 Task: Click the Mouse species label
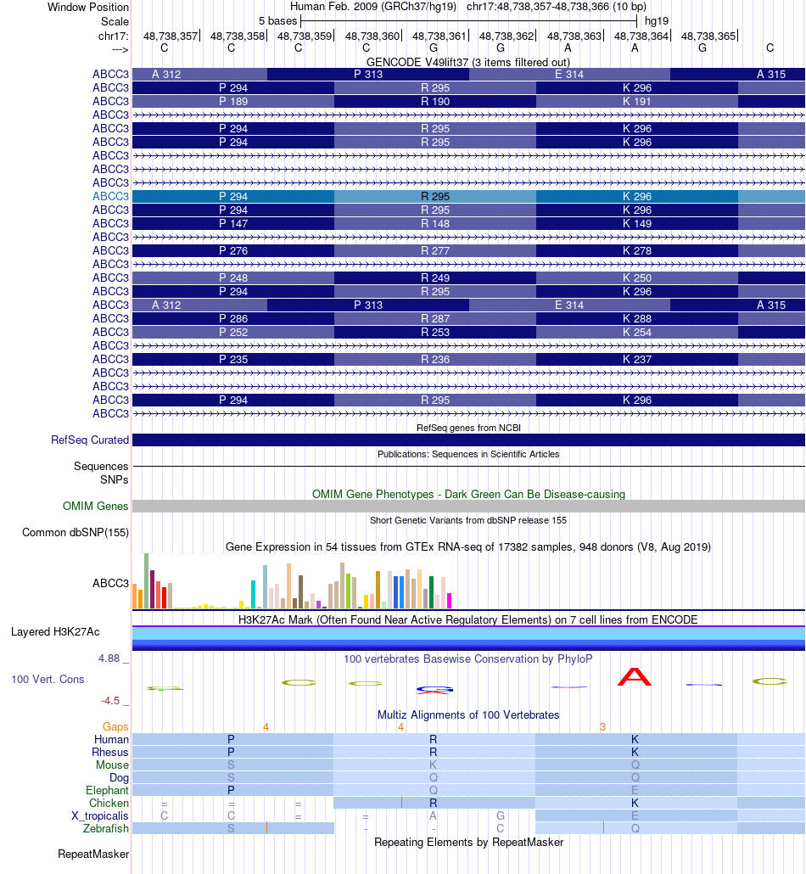point(112,765)
